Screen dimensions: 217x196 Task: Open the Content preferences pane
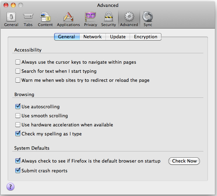45,19
